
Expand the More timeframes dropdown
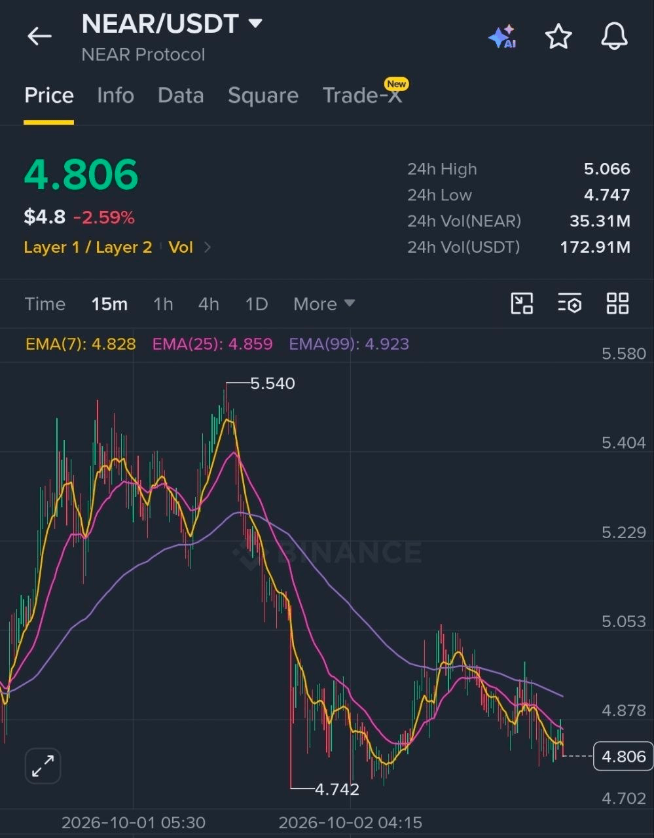click(324, 304)
